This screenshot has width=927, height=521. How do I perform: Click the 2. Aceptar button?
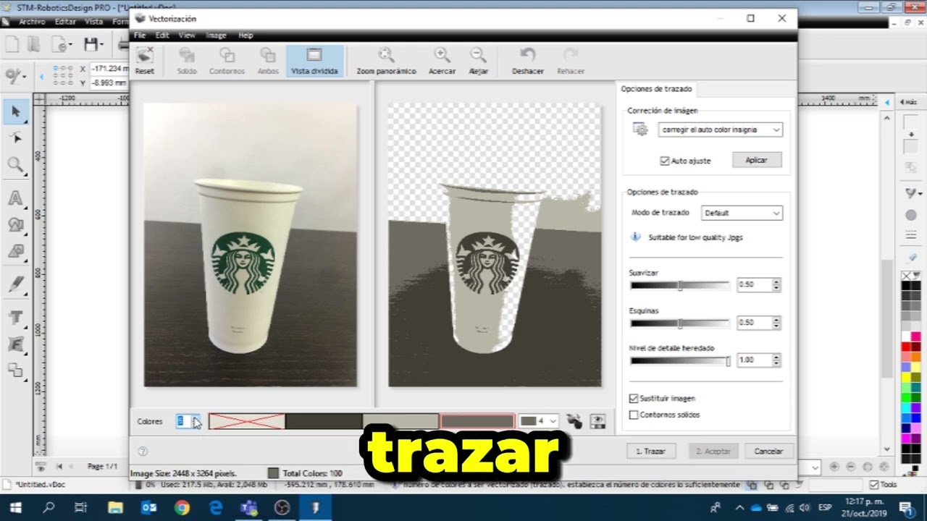click(713, 451)
